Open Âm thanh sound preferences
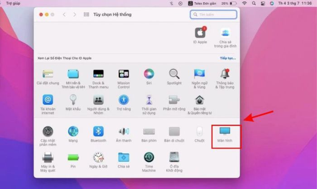This screenshot has width=317, height=189. coord(124,134)
